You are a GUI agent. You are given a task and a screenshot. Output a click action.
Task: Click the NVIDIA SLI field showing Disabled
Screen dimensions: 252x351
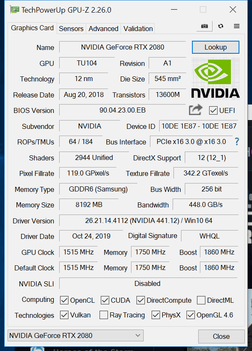click(x=147, y=283)
